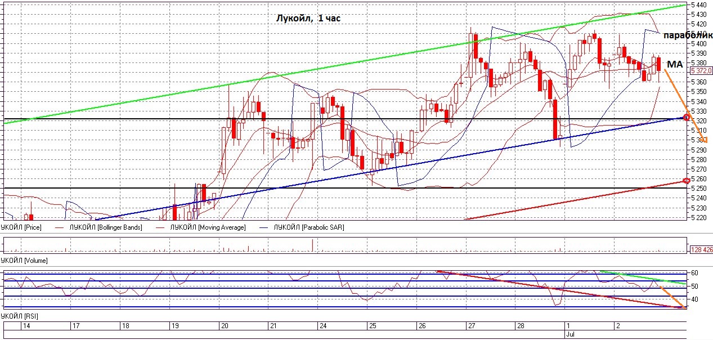Select legend entry 'УКОЙЛ [Price]'
Screen dimensions: 713x340
(x=21, y=227)
